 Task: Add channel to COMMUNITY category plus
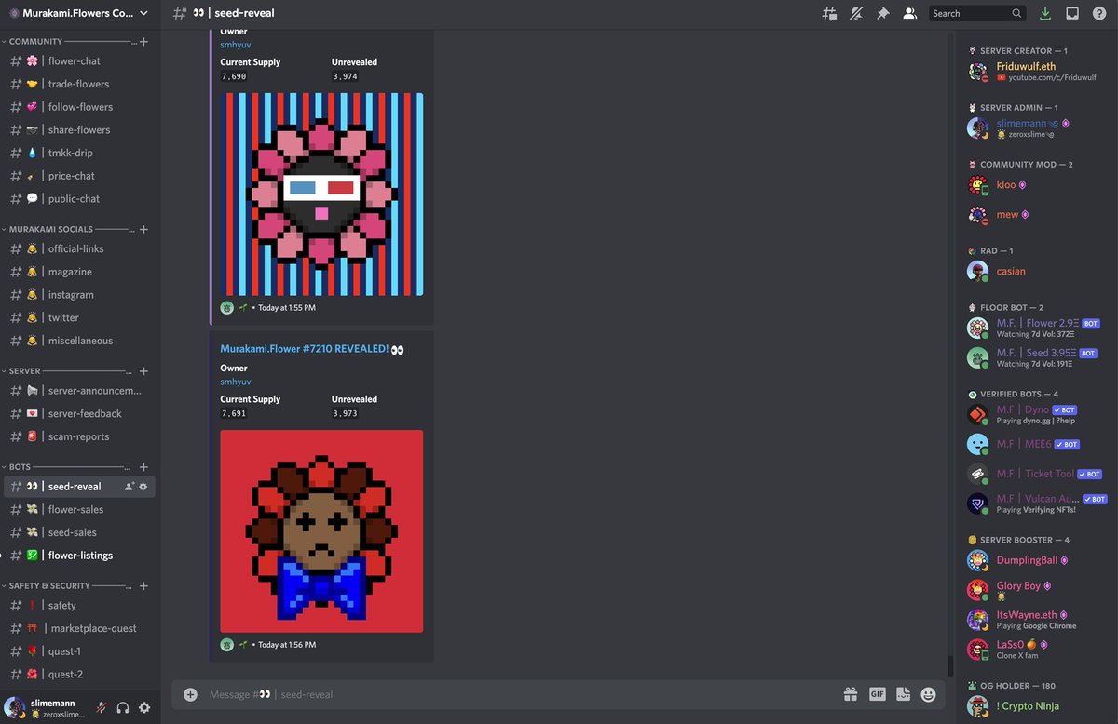[143, 42]
